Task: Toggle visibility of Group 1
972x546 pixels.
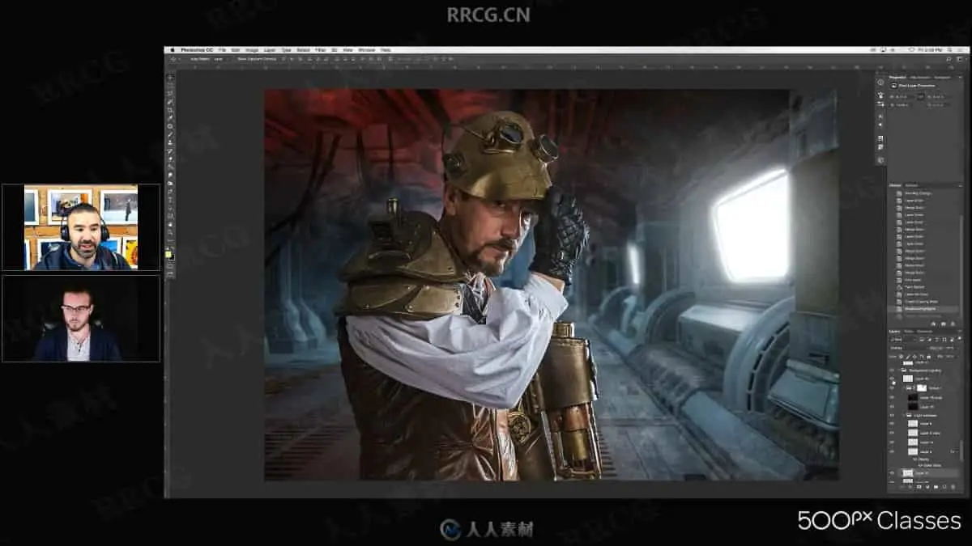Action: [892, 388]
